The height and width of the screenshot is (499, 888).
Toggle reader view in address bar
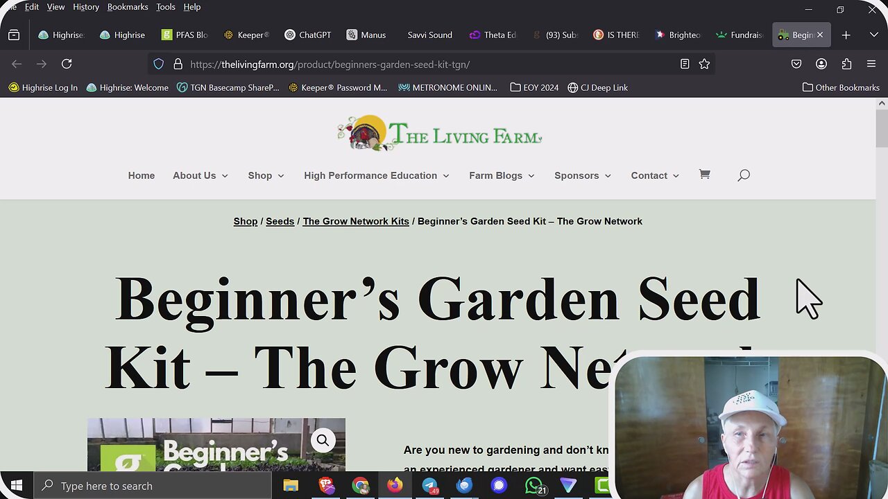click(x=685, y=64)
